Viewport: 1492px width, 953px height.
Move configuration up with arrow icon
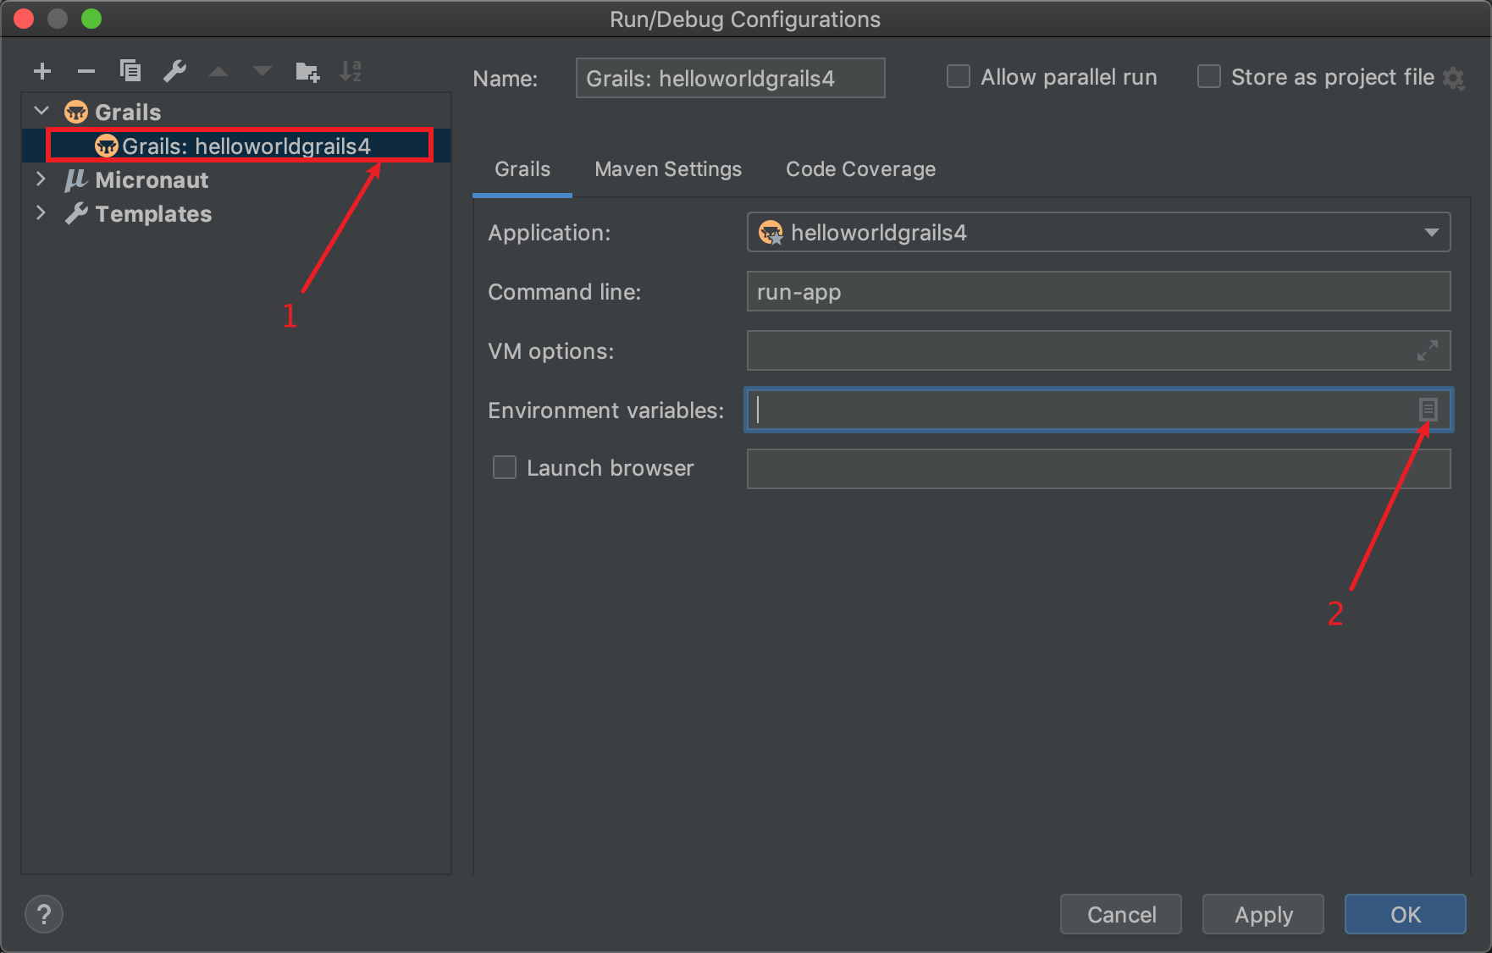[x=218, y=72]
